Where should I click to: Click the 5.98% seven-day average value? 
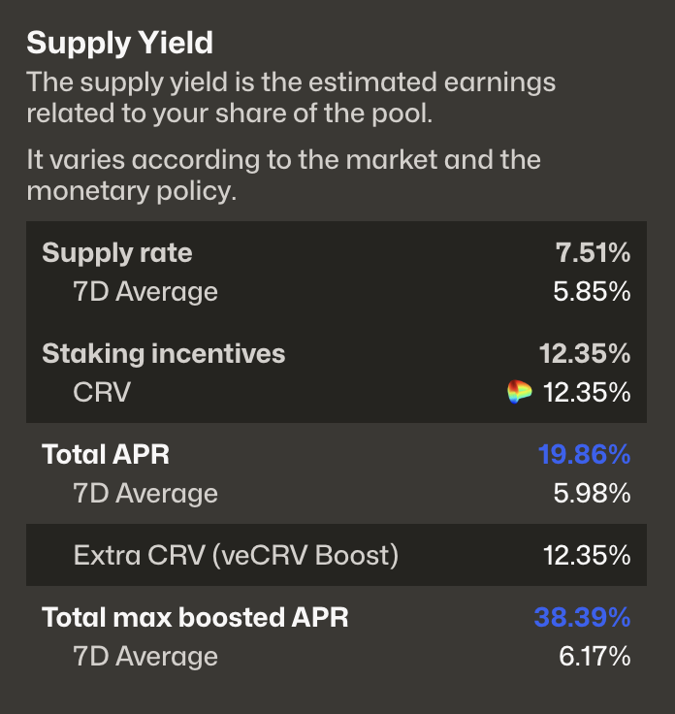pos(592,493)
